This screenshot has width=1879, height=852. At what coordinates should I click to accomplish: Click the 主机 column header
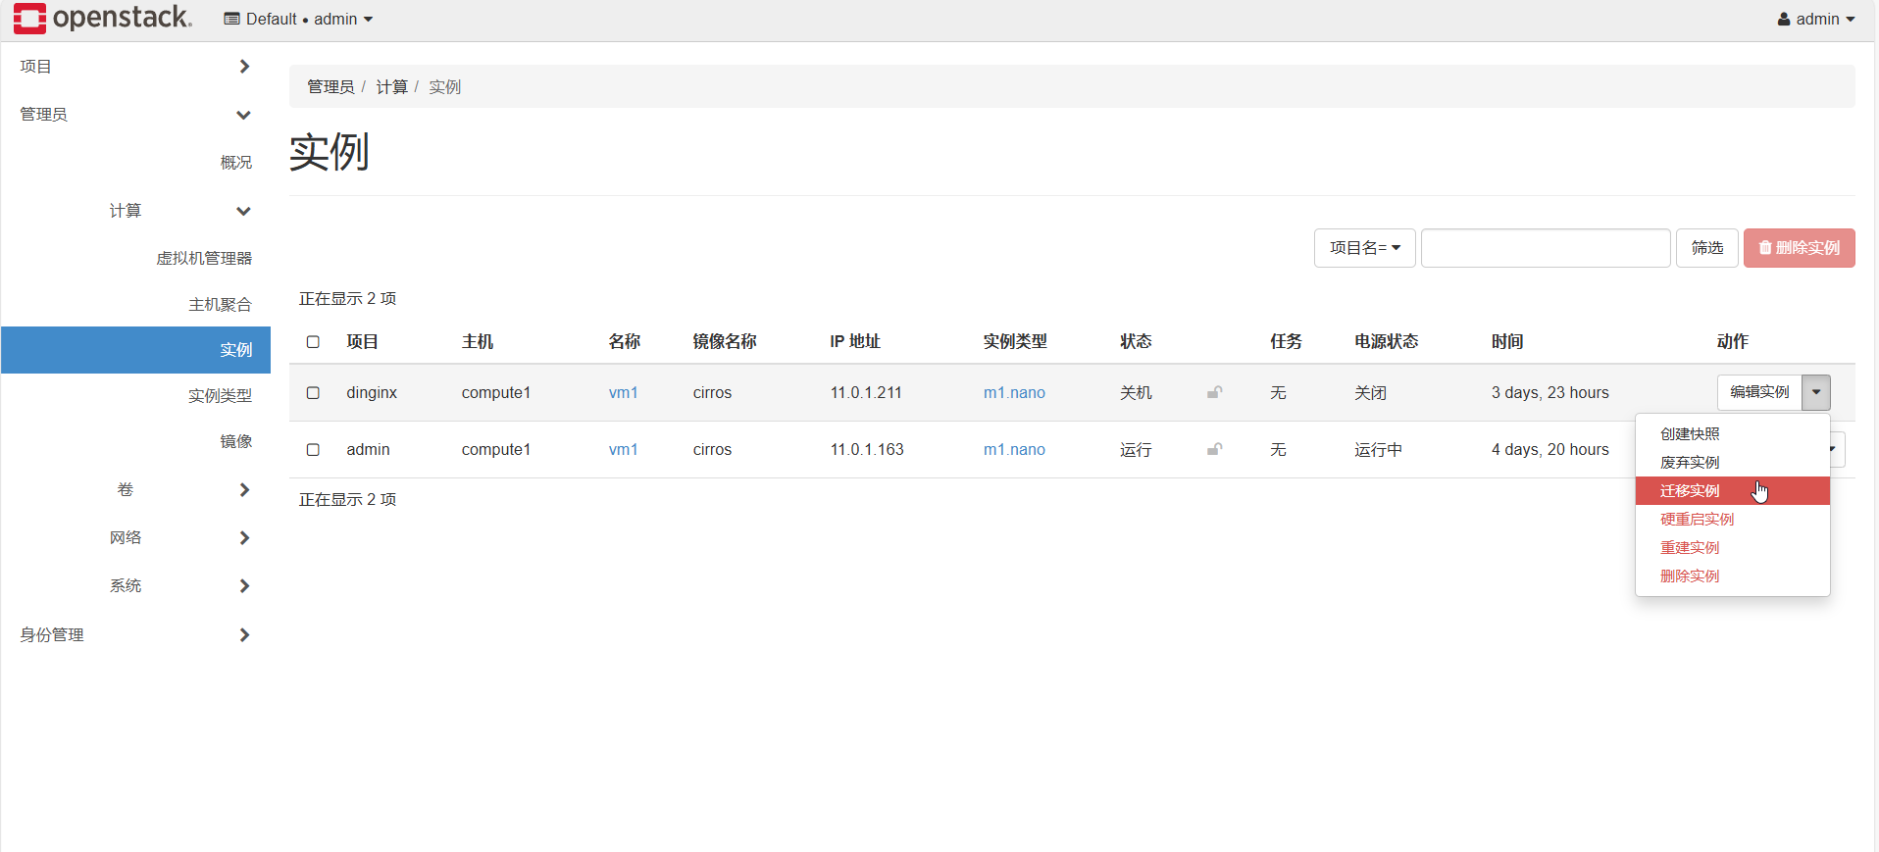(478, 341)
